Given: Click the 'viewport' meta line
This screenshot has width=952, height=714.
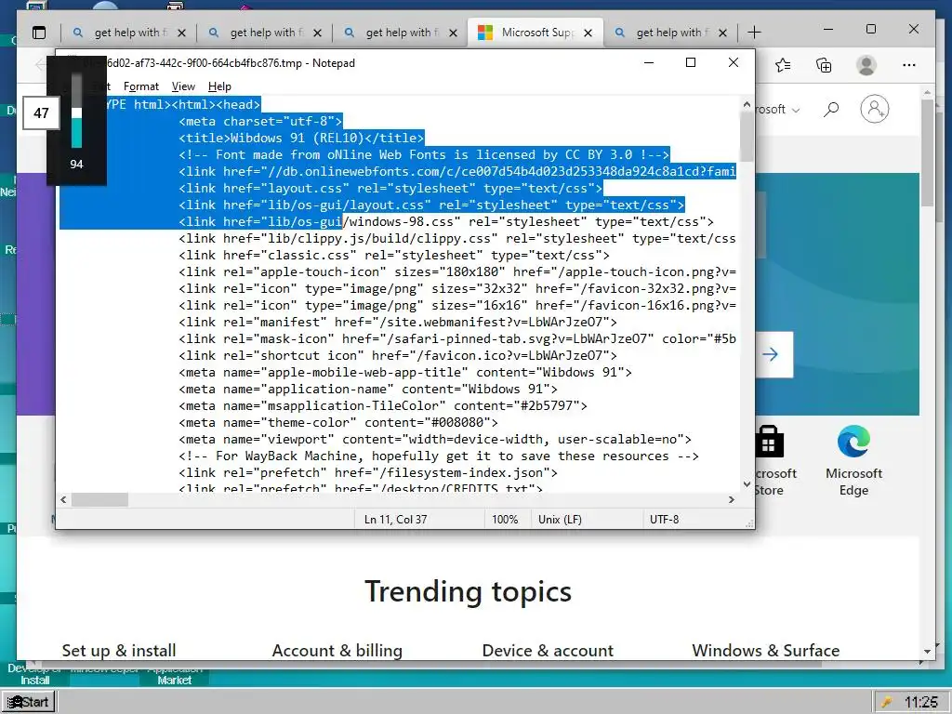Looking at the screenshot, I should coord(435,439).
